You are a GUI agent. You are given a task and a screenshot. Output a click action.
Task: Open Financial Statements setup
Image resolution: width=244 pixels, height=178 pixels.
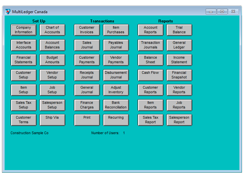pyautogui.click(x=23, y=60)
